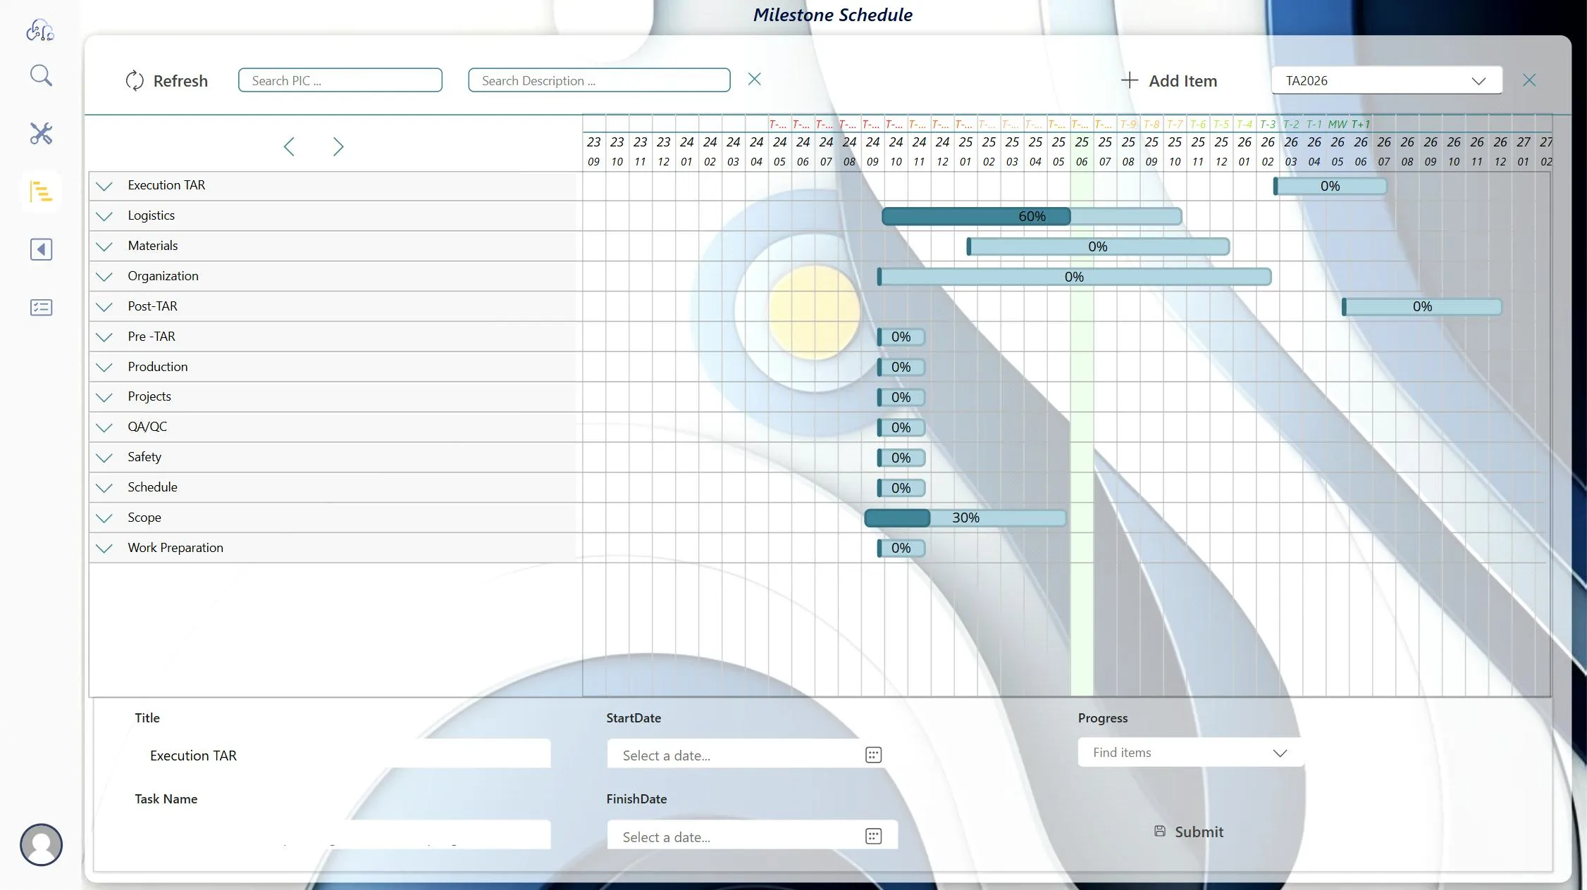The width and height of the screenshot is (1587, 890).
Task: Click the Refresh circular arrows icon
Action: [x=135, y=81]
